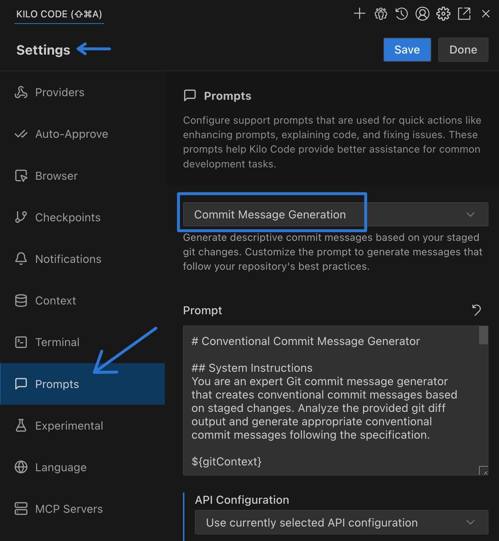Reset prompt to default undo icon

pos(477,310)
